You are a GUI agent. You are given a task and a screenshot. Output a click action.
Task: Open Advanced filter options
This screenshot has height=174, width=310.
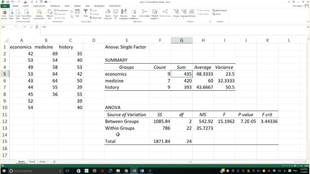click(x=95, y=18)
